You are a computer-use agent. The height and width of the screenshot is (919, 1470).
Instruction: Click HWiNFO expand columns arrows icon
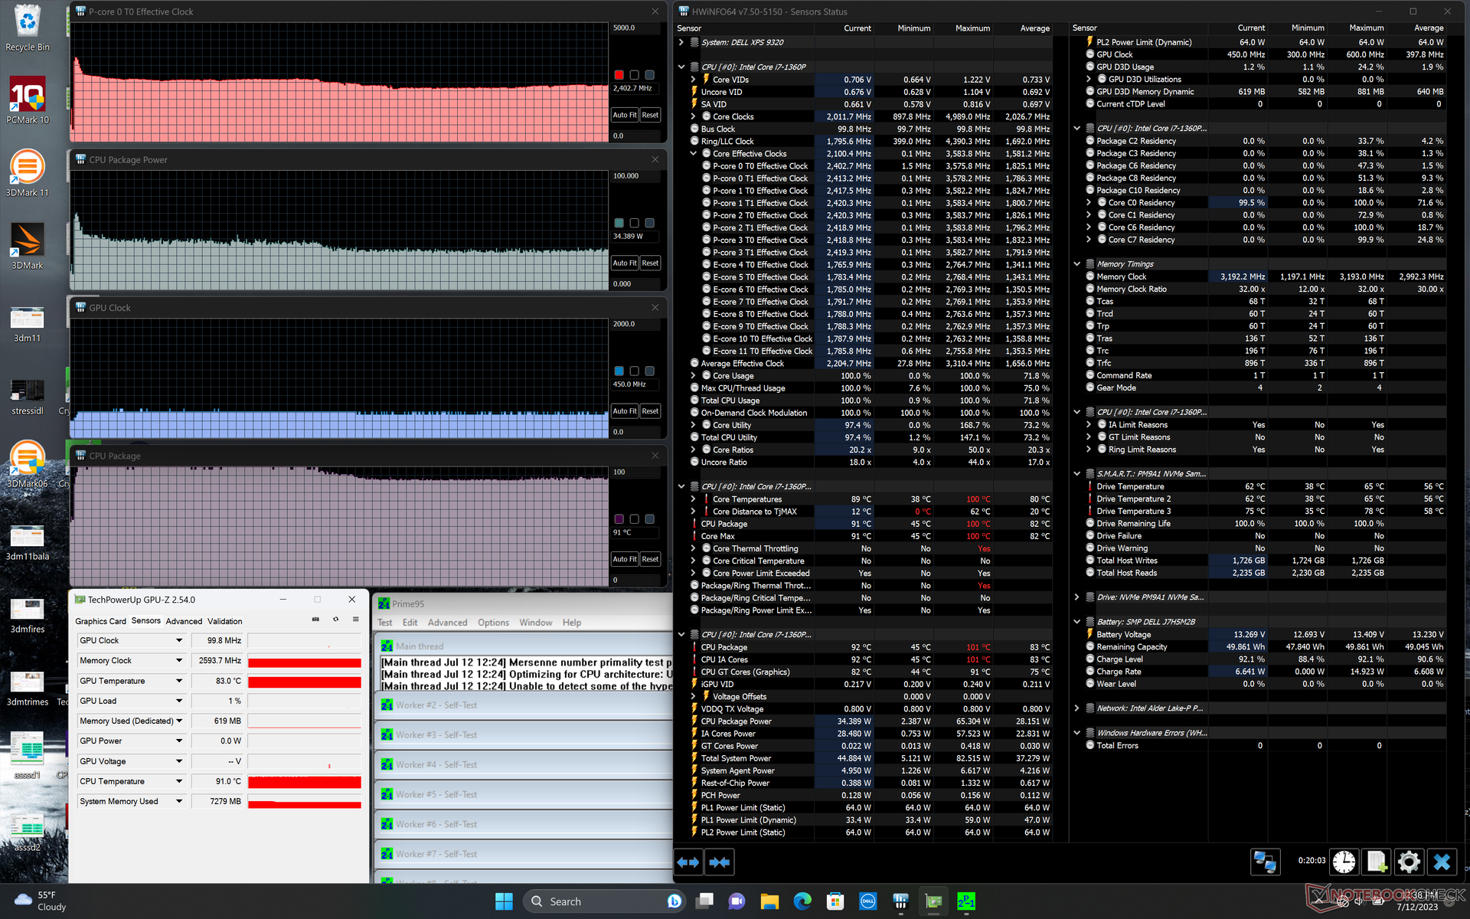688,862
